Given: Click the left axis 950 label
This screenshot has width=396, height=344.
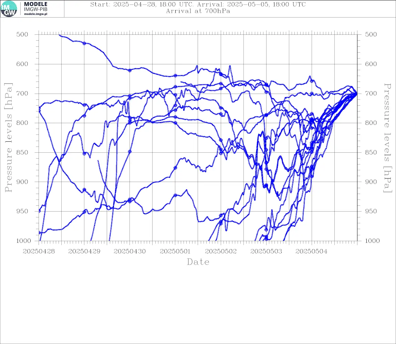Looking at the screenshot, I should (22, 211).
